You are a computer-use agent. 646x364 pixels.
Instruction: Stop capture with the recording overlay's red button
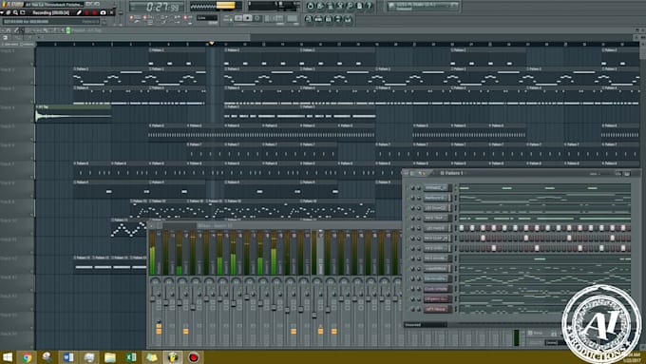(x=95, y=12)
